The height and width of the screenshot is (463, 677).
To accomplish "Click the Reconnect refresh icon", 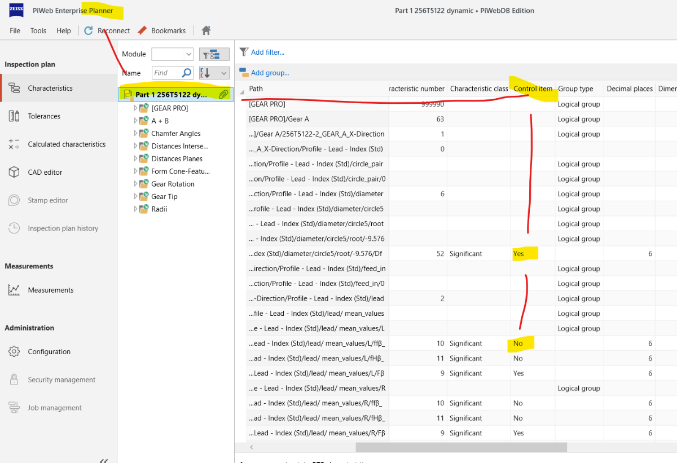I will pos(89,30).
